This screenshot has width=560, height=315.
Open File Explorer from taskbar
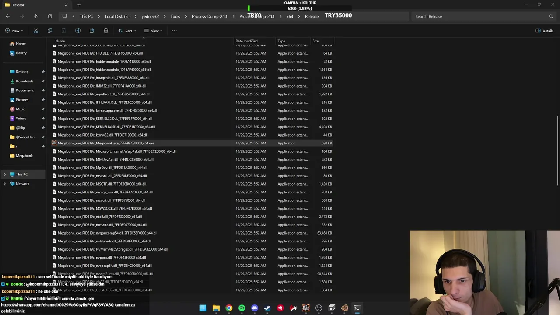coord(216,308)
